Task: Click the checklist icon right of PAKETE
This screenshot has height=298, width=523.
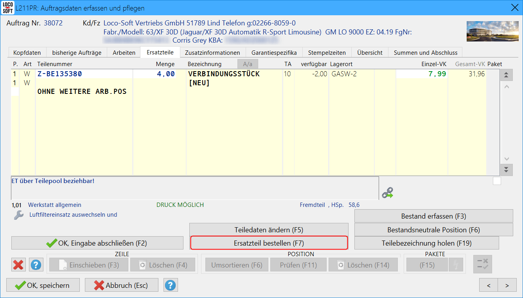Action: pos(482,265)
